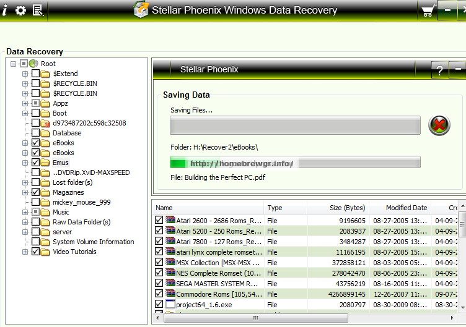
Task: Click the file list scroll down arrow
Action: click(x=462, y=308)
